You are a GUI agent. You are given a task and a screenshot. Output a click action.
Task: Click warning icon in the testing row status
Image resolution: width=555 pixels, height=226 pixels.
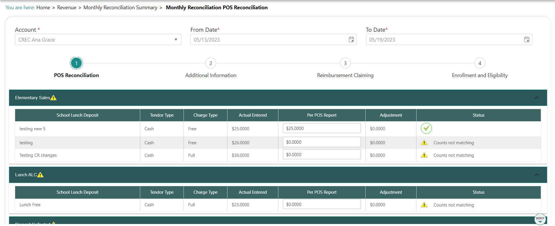click(424, 143)
